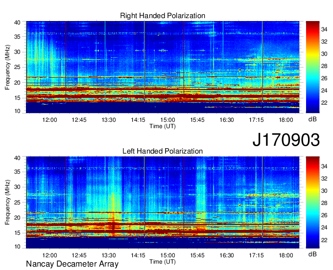Click the "Nancay Decameter Array" caption
Image resolution: width=333 pixels, height=270 pixels.
(x=72, y=264)
